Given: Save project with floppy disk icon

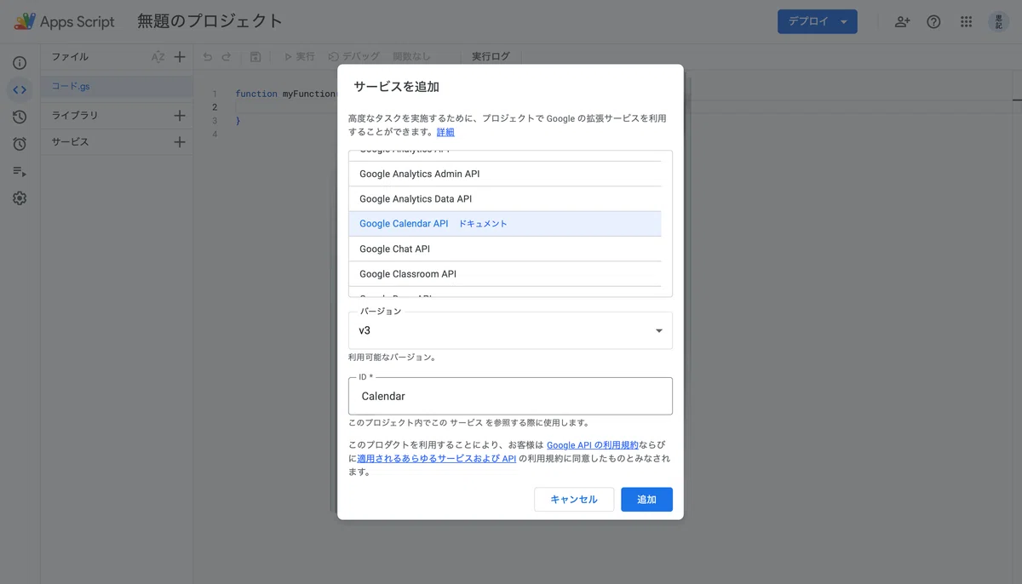Looking at the screenshot, I should [255, 57].
